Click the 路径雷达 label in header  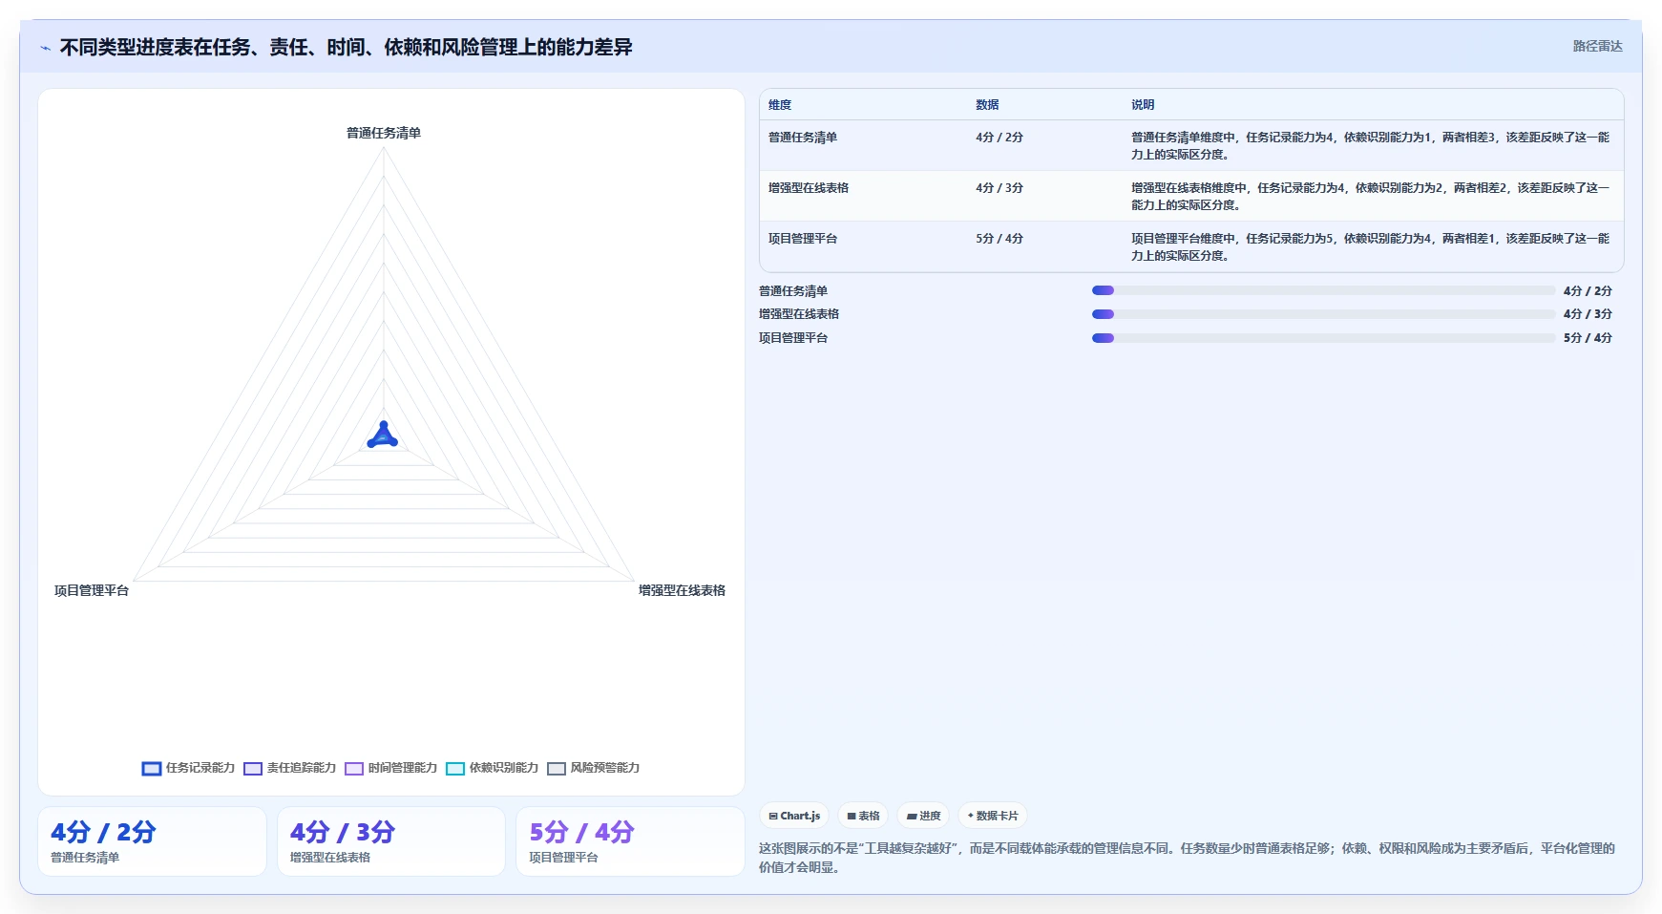click(1597, 46)
